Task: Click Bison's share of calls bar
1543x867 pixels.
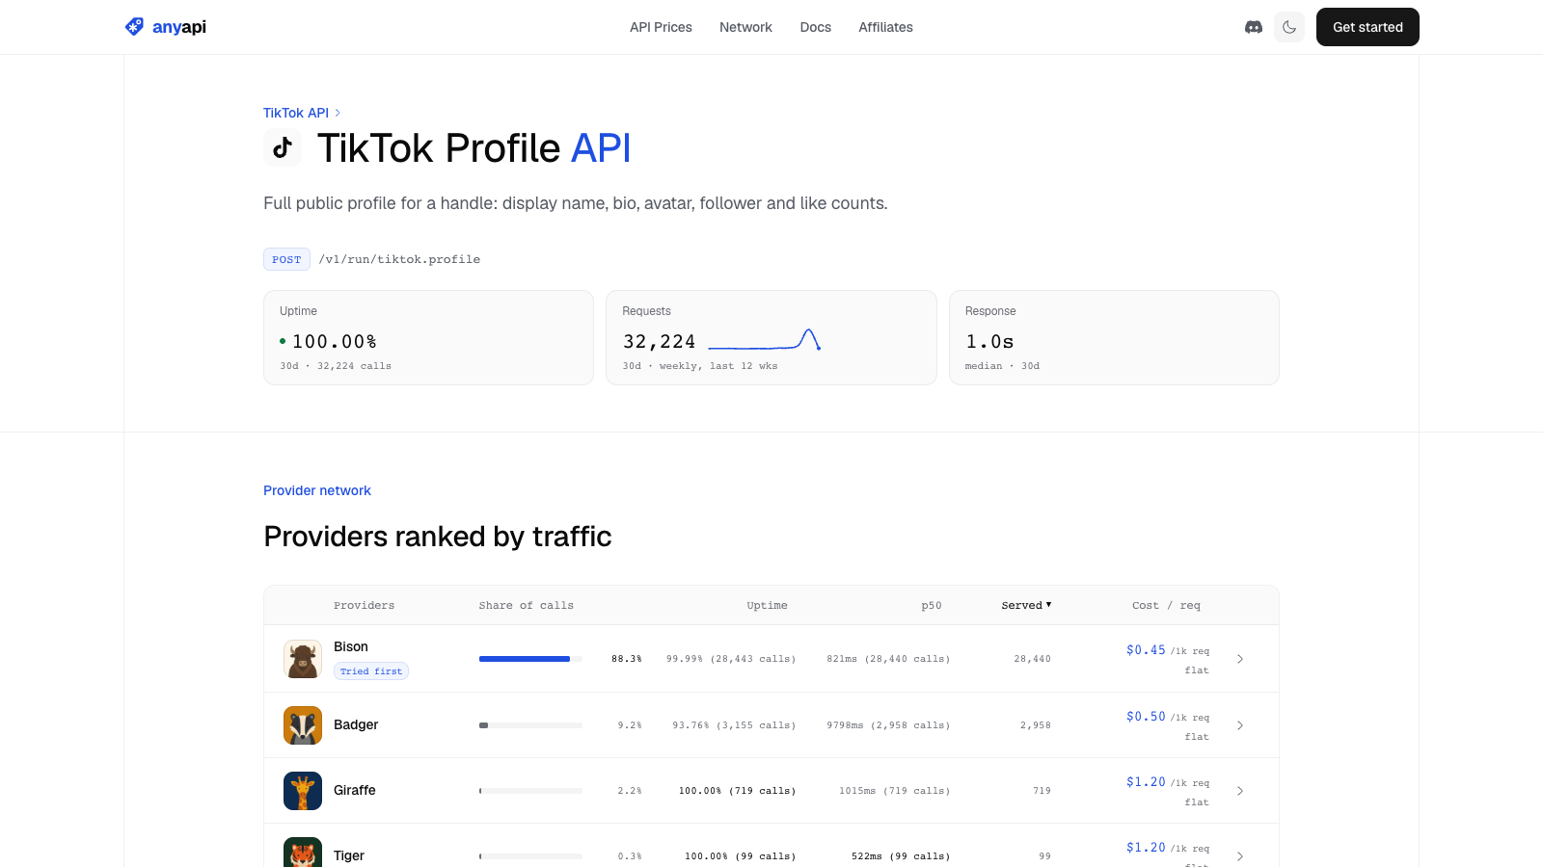Action: (530, 659)
